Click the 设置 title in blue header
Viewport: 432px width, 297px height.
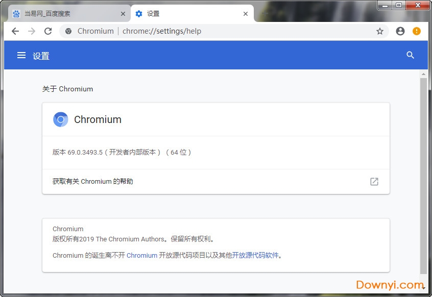coord(41,56)
